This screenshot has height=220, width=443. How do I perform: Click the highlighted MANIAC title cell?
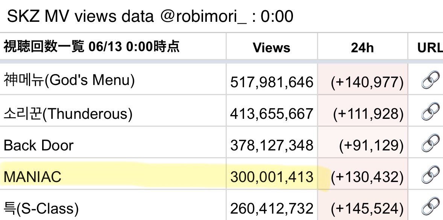click(113, 174)
